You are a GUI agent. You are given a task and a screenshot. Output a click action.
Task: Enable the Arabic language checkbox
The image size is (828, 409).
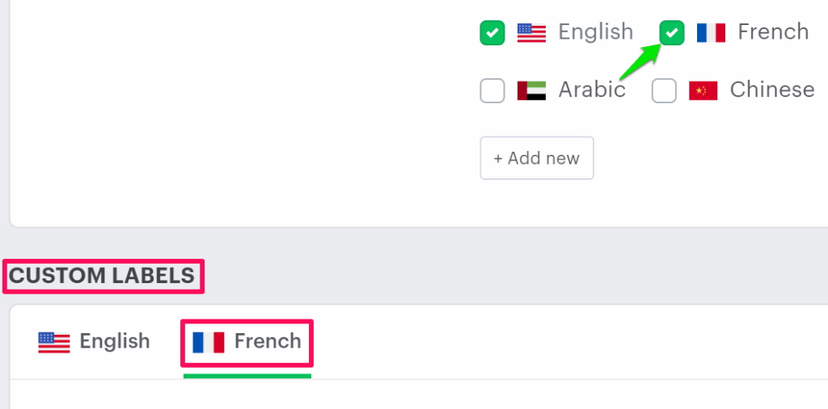(492, 90)
